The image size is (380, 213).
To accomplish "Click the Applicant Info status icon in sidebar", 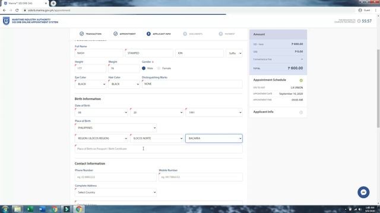I will pos(301,112).
